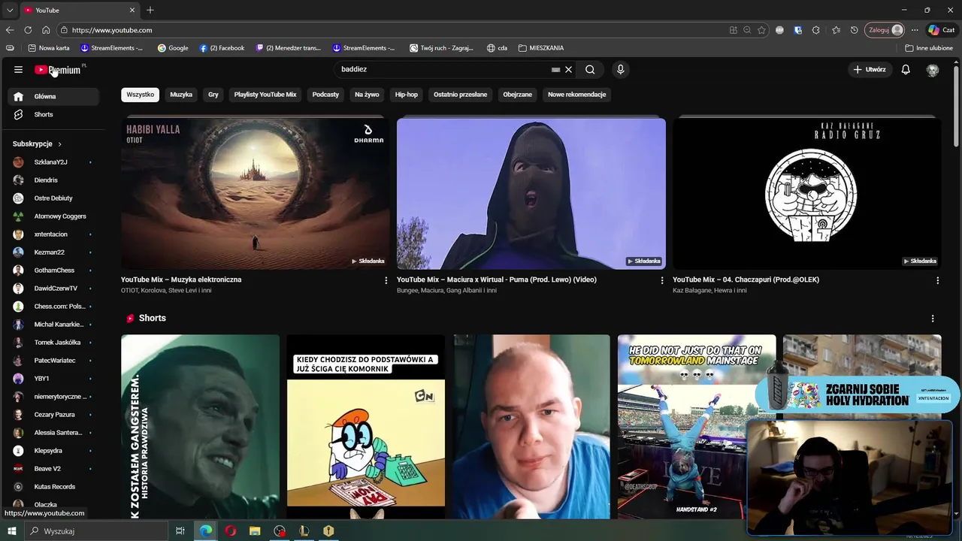Screen dimensions: 962x541
Task: Open the Ostre Debiuty channel
Action: click(53, 198)
